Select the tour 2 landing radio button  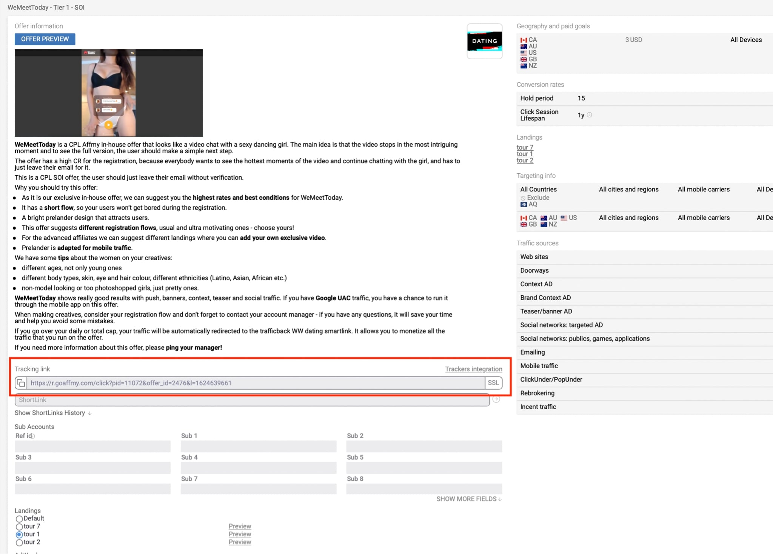click(19, 542)
